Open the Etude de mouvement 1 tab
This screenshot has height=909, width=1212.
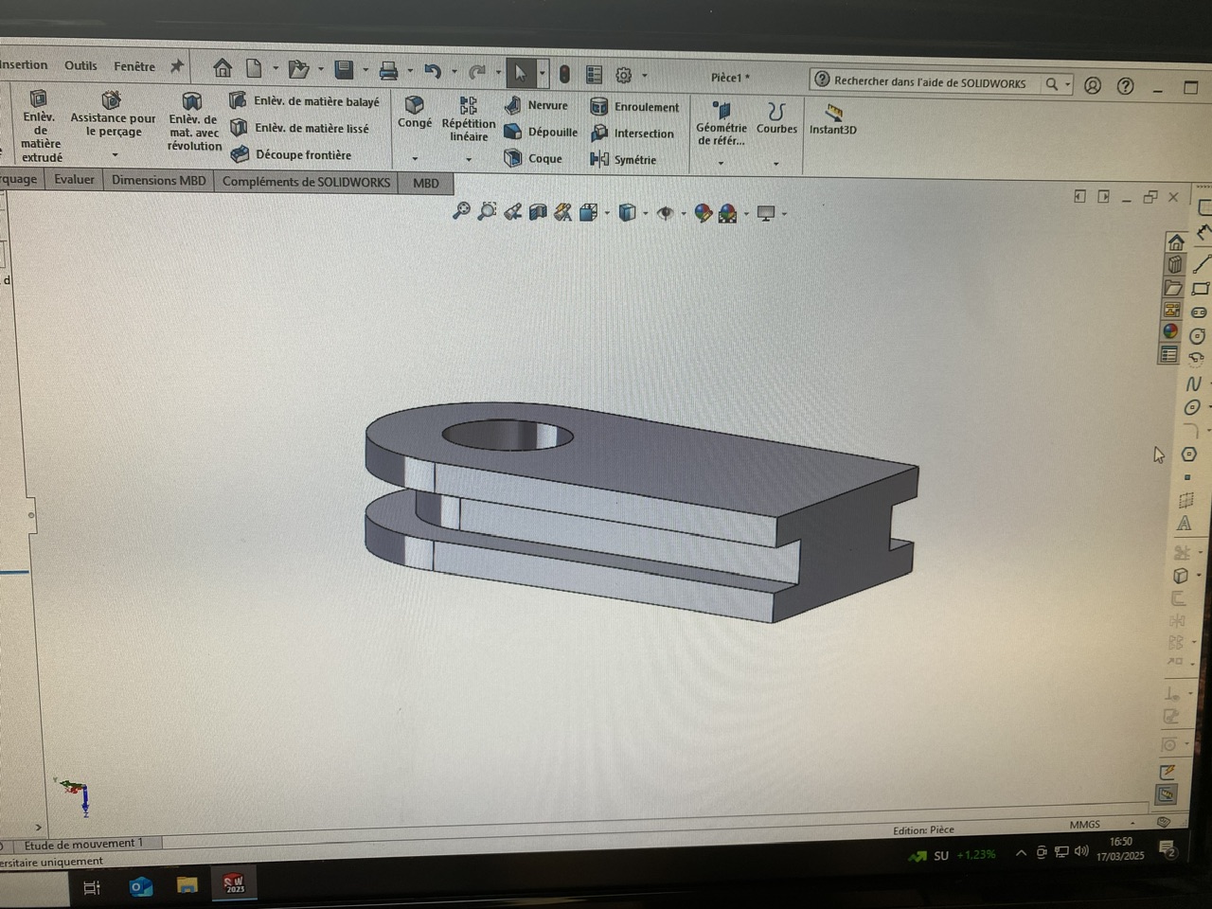click(83, 844)
